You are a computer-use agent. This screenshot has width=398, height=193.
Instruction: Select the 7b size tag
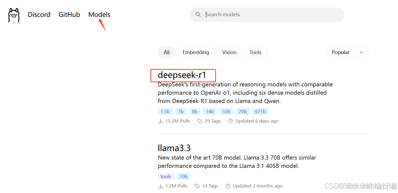coord(181,112)
